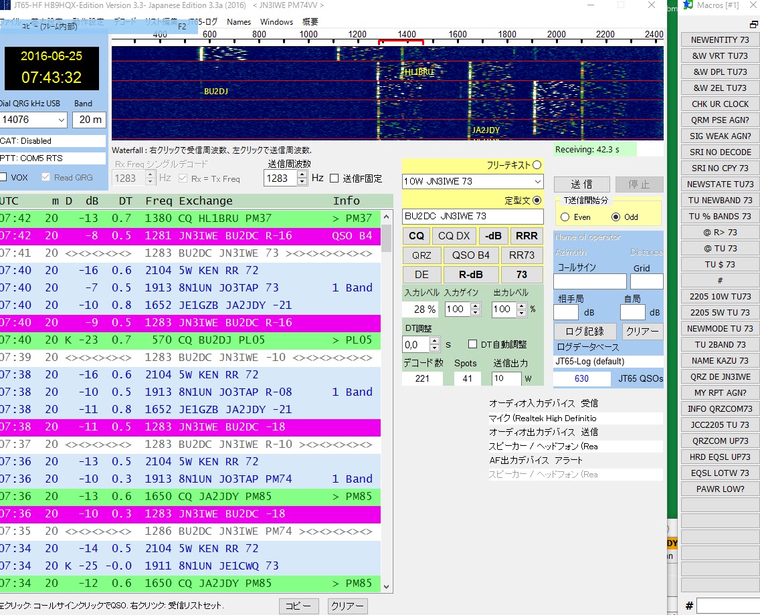Click the DE button
760x615 pixels.
click(421, 275)
